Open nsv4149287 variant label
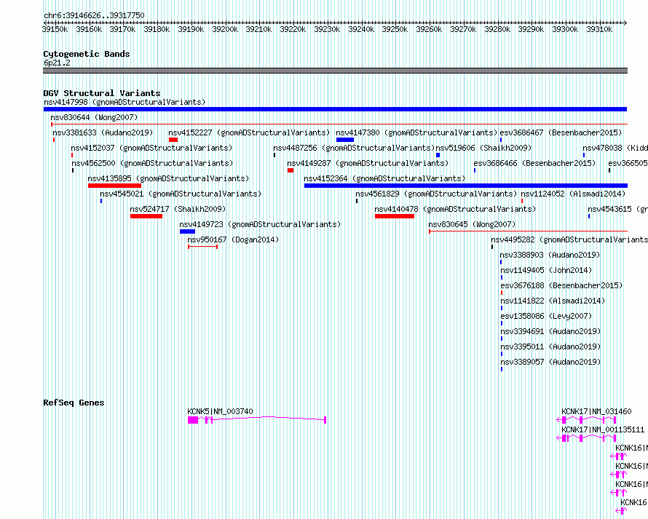The image size is (648, 519). 368,163
